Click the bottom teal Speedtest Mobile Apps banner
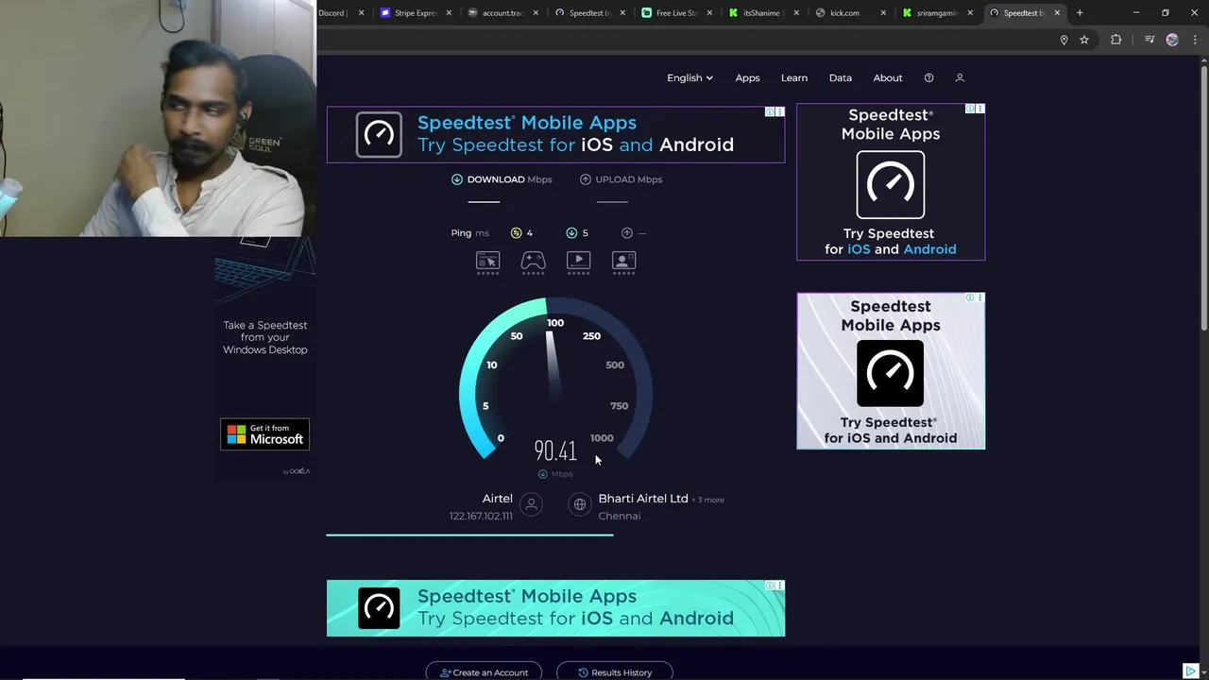 (x=555, y=608)
